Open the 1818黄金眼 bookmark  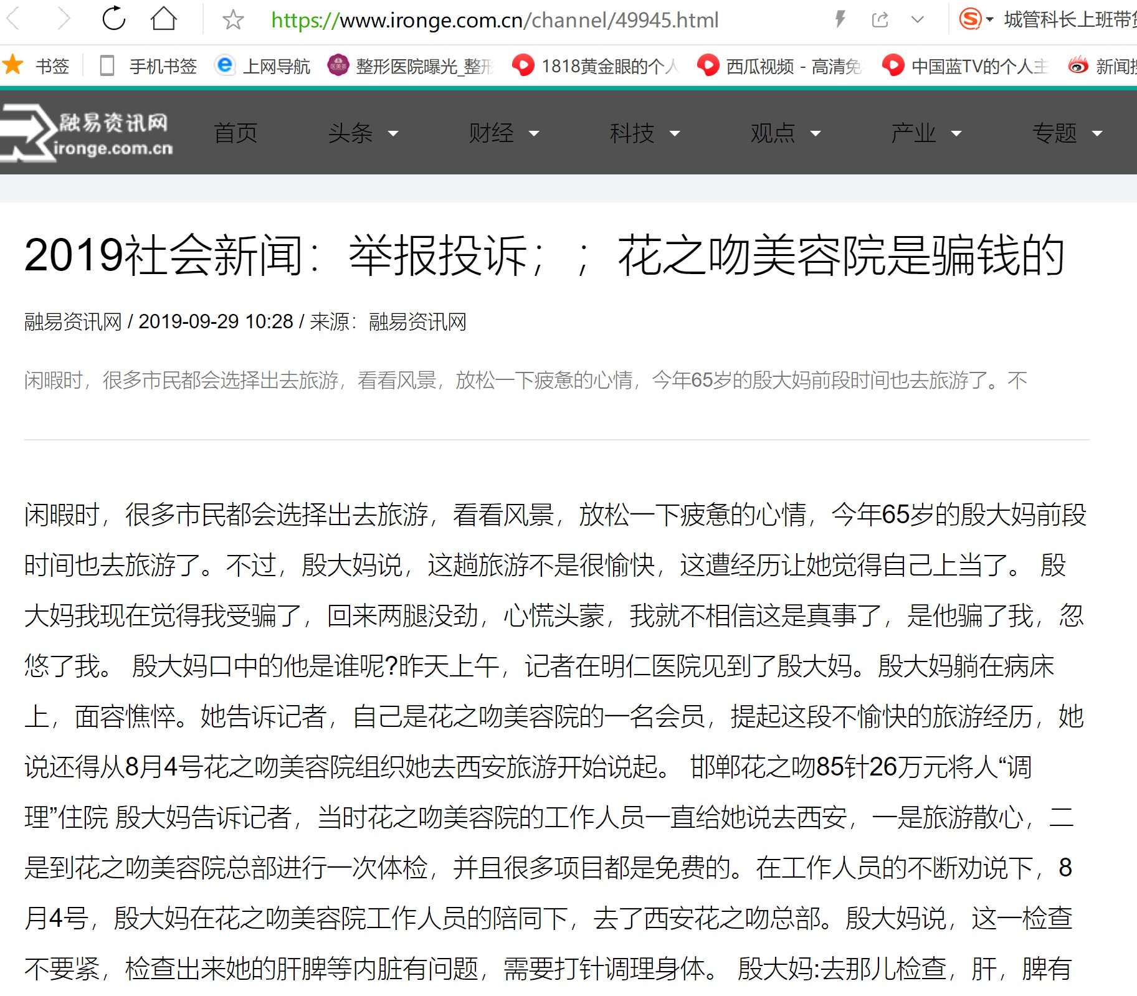[610, 66]
